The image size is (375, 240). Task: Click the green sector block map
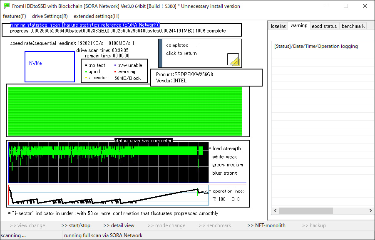click(125, 111)
